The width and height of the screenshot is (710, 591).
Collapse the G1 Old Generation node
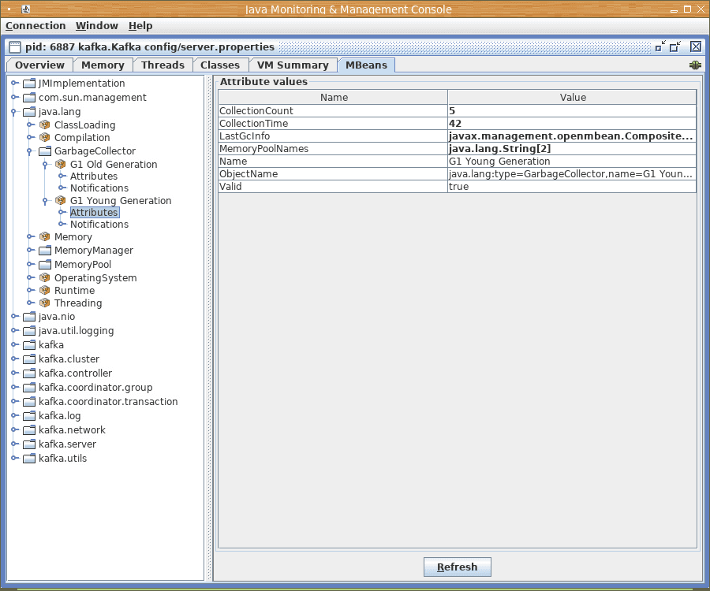click(x=45, y=164)
